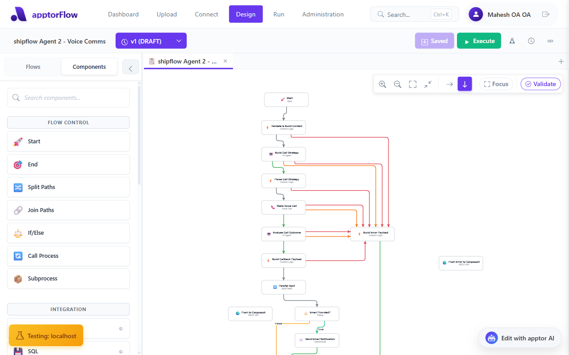Image resolution: width=569 pixels, height=355 pixels.
Task: Switch to horizontal layout arrow icon
Action: (449, 84)
